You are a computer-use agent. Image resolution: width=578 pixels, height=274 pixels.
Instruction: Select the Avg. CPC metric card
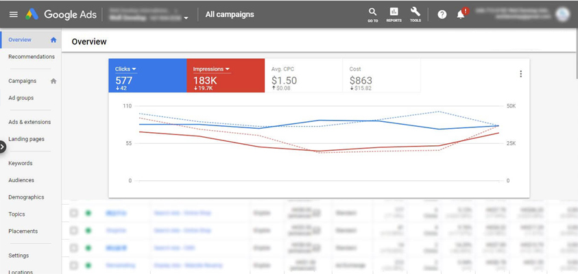click(303, 75)
